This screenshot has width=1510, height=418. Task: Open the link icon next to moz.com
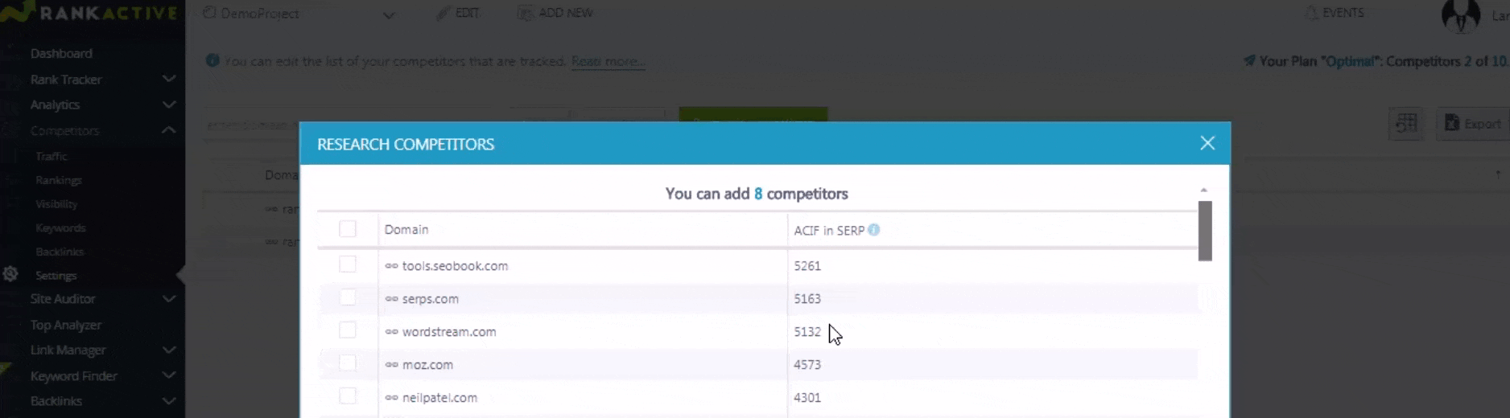[x=391, y=365]
